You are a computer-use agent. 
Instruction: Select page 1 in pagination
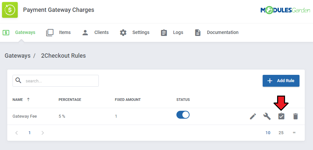point(30,133)
